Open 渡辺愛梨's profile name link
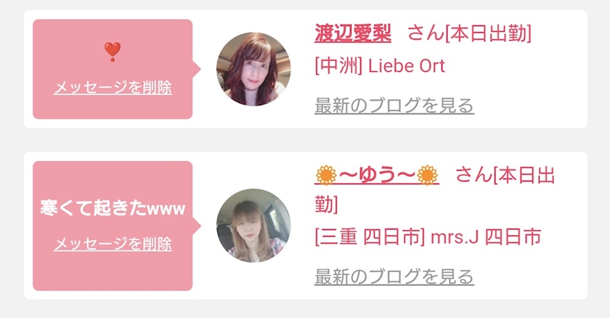This screenshot has width=610, height=318. pos(352,33)
